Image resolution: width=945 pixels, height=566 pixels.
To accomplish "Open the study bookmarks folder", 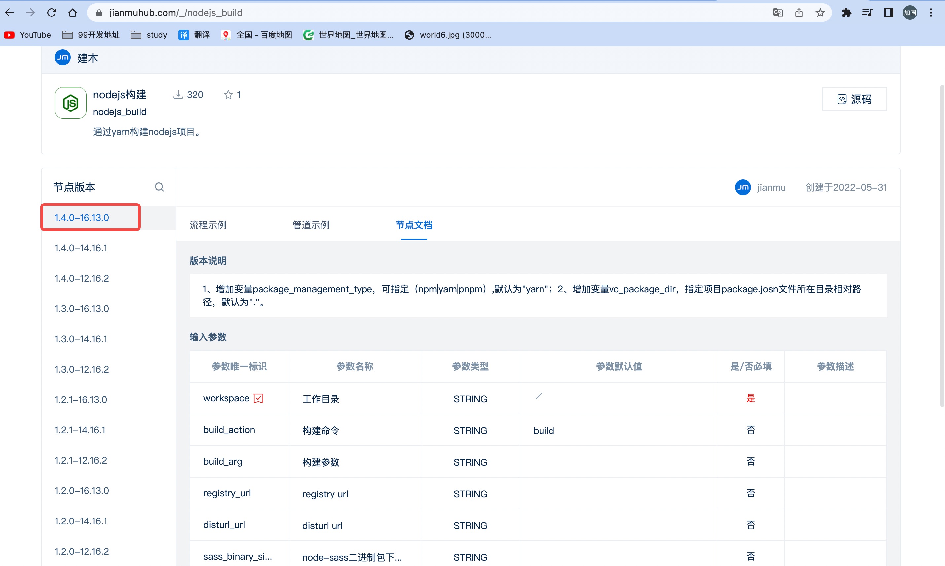I will pos(149,35).
